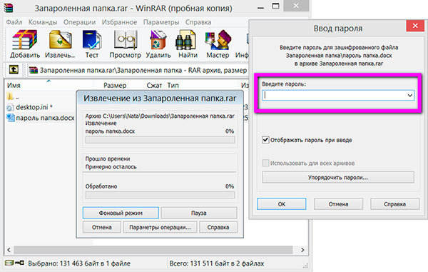The width and height of the screenshot is (428, 272).
Task: Click the key icon in status bar
Action: (19, 263)
